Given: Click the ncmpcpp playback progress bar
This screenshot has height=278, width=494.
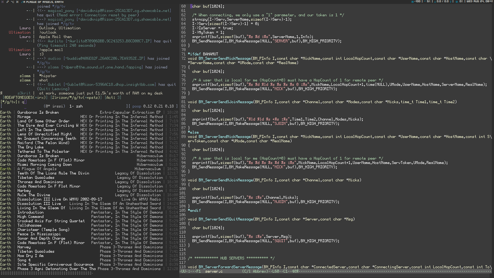Looking at the screenshot, I should 46,273.
